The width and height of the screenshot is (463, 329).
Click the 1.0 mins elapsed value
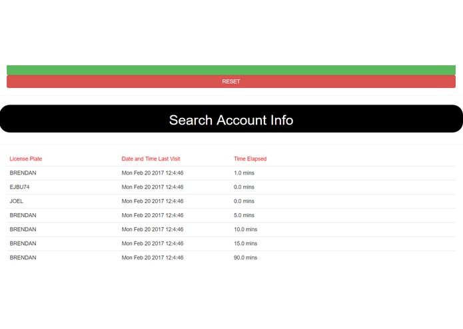click(x=244, y=173)
